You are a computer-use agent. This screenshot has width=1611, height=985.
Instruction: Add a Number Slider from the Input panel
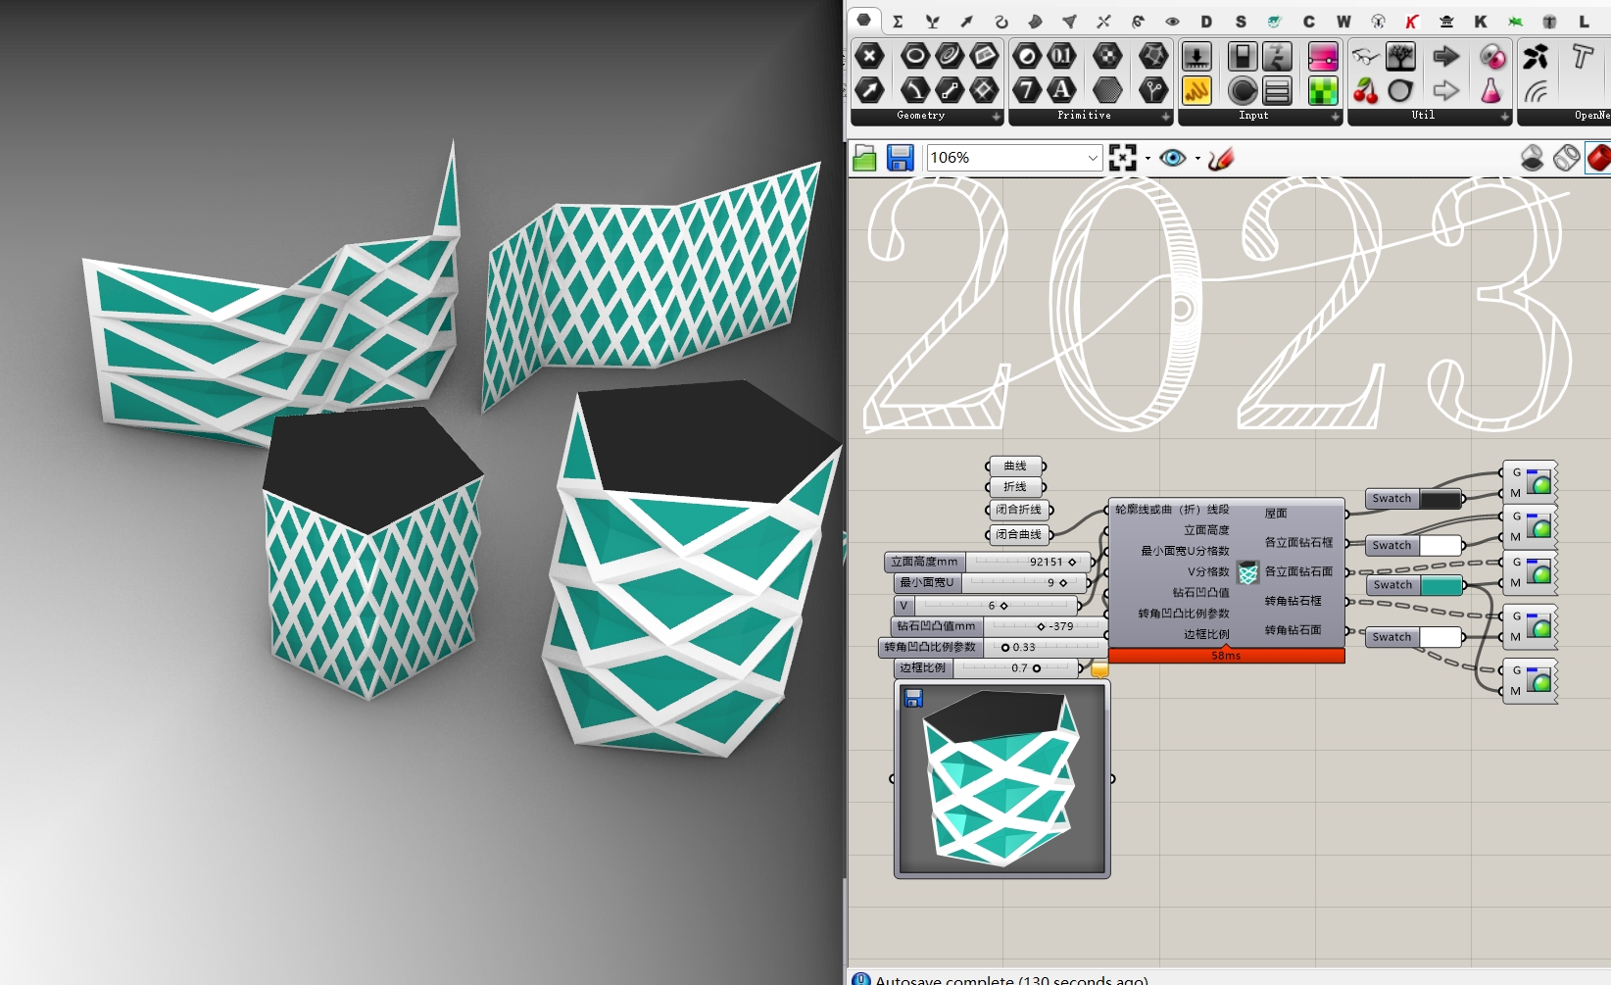(1196, 56)
